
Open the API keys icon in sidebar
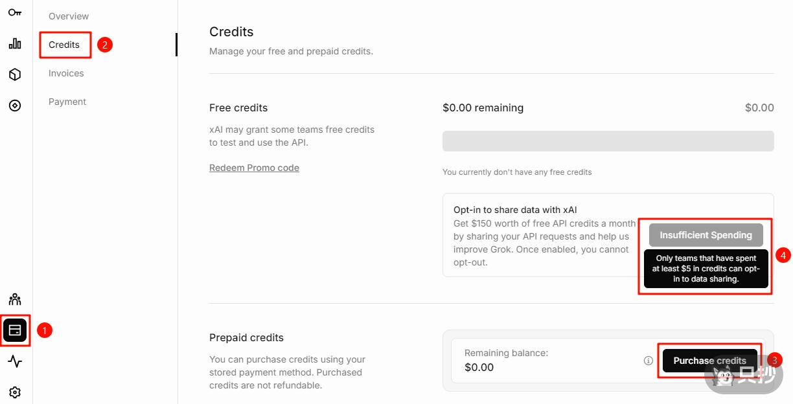(15, 12)
